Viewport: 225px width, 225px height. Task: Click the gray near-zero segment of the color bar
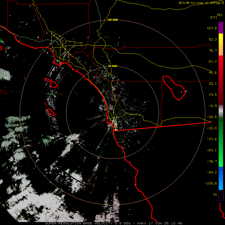tap(221, 111)
